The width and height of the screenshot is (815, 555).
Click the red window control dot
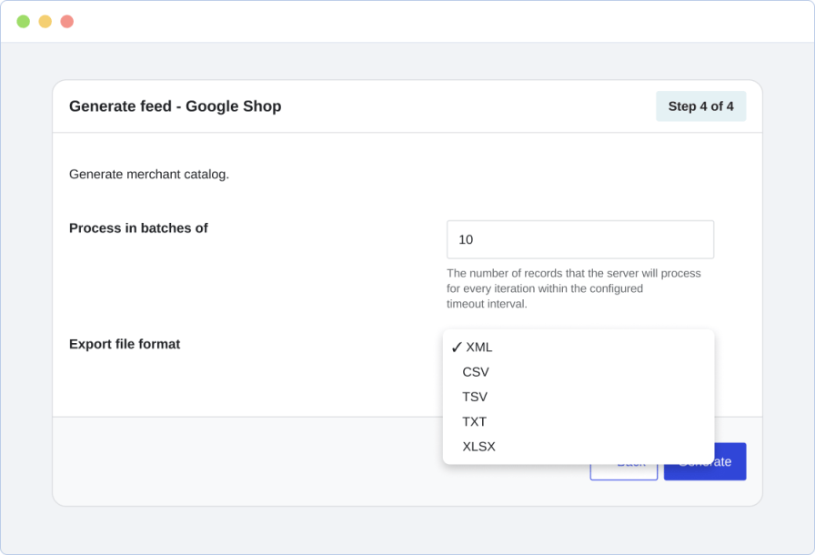[67, 21]
